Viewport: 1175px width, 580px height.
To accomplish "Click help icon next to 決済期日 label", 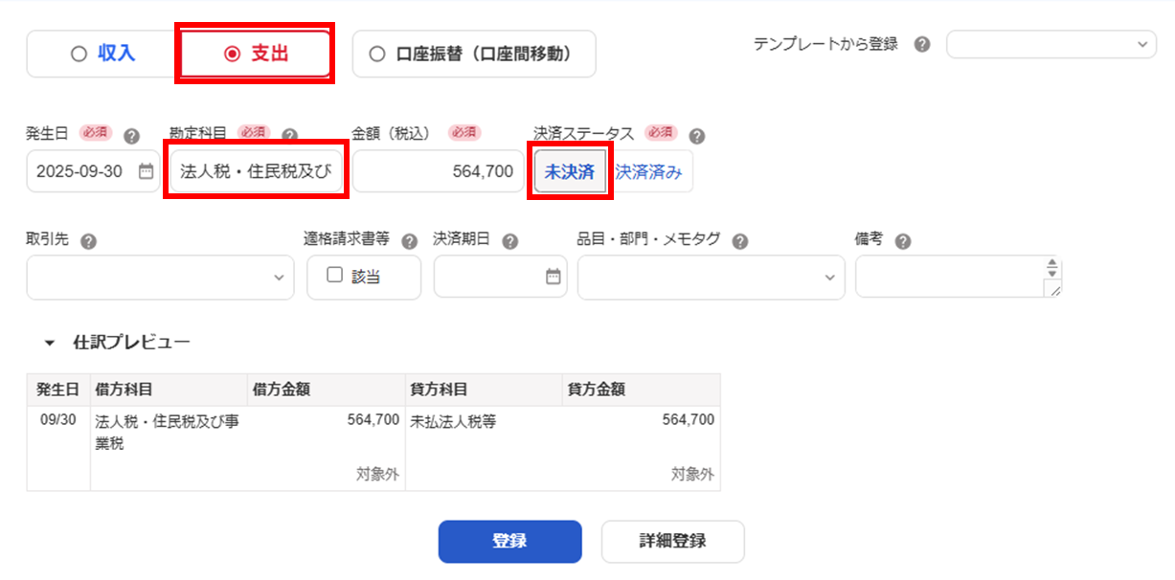I will click(510, 241).
